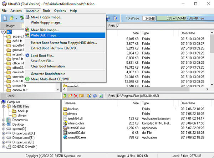Screen dimensions: 214x158
Task: Select Make Multi-Boot CD/DVD menu entry
Action: (50, 79)
